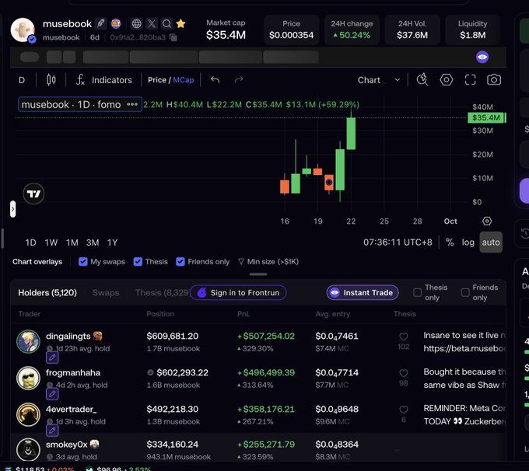529x471 pixels.
Task: Click the $35.4M price label on axis
Action: [x=486, y=117]
